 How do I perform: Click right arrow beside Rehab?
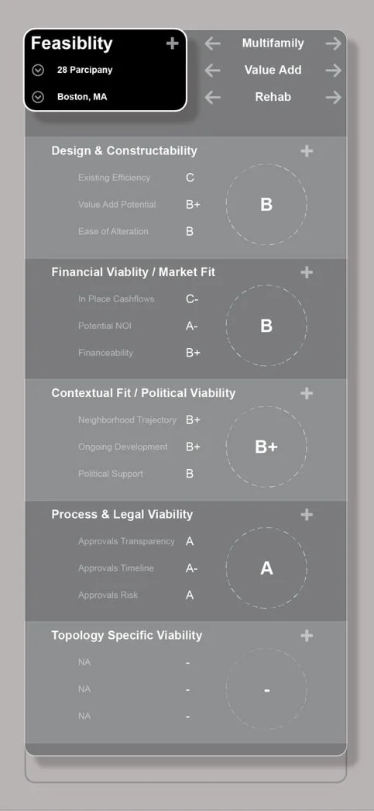click(334, 97)
